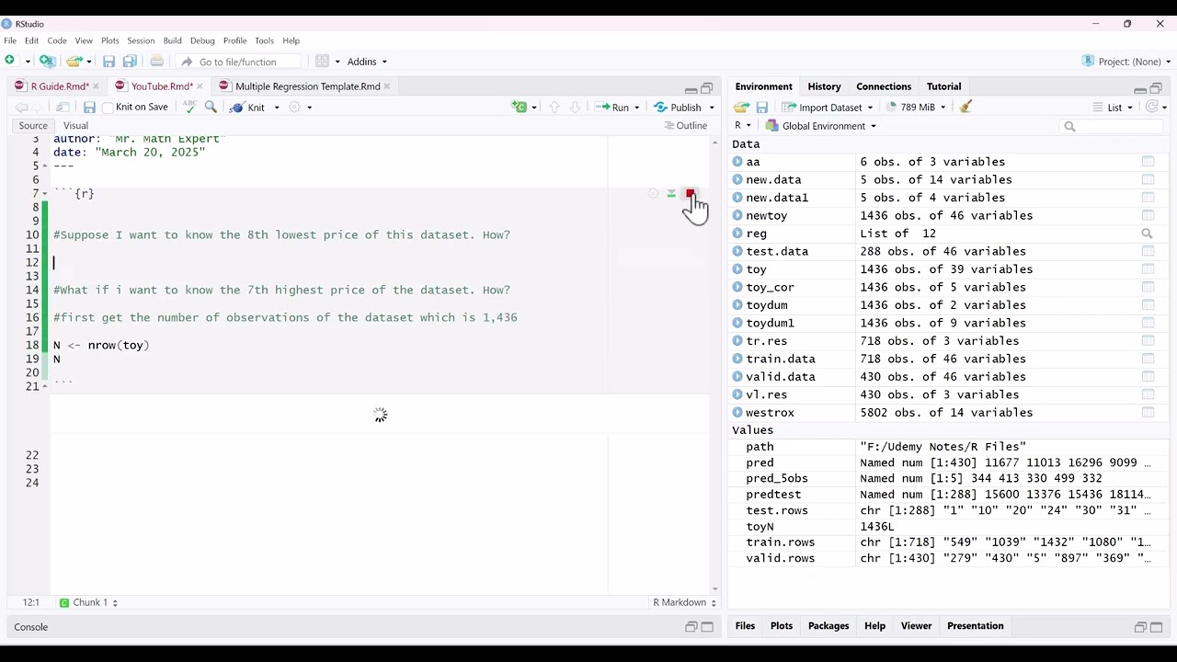Maximize the Console pane icon

click(x=707, y=627)
